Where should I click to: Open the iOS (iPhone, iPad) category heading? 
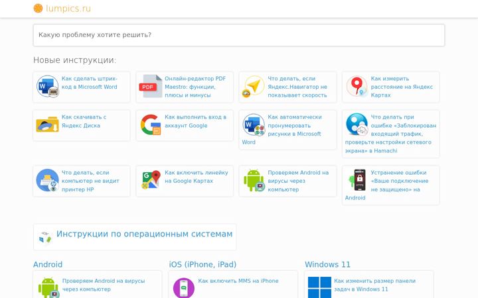click(x=202, y=264)
